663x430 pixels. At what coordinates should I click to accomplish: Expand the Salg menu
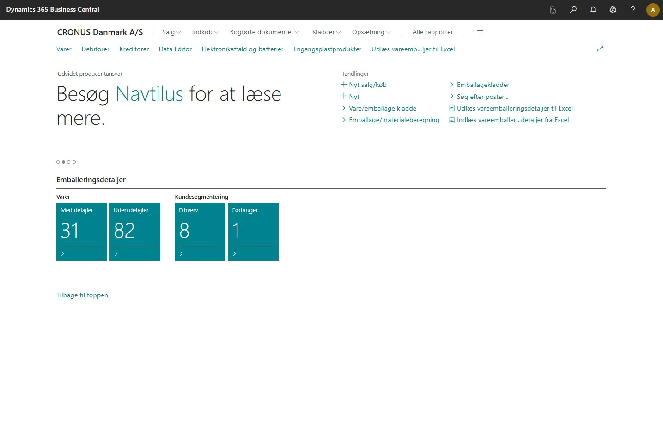pyautogui.click(x=171, y=32)
